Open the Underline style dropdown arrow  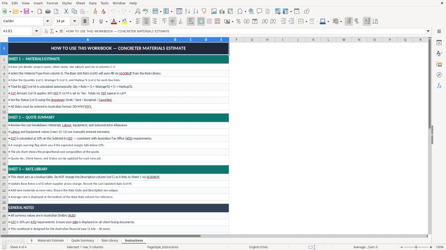106,21
